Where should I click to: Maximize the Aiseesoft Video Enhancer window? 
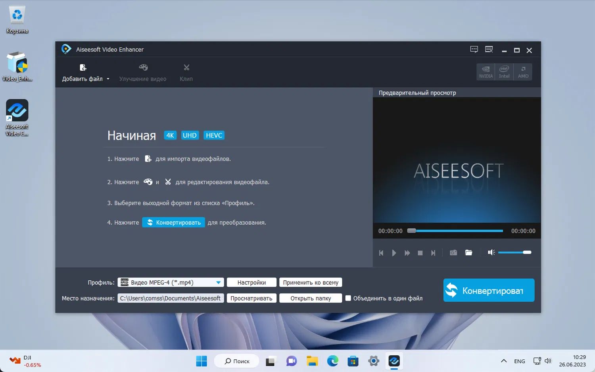click(517, 50)
